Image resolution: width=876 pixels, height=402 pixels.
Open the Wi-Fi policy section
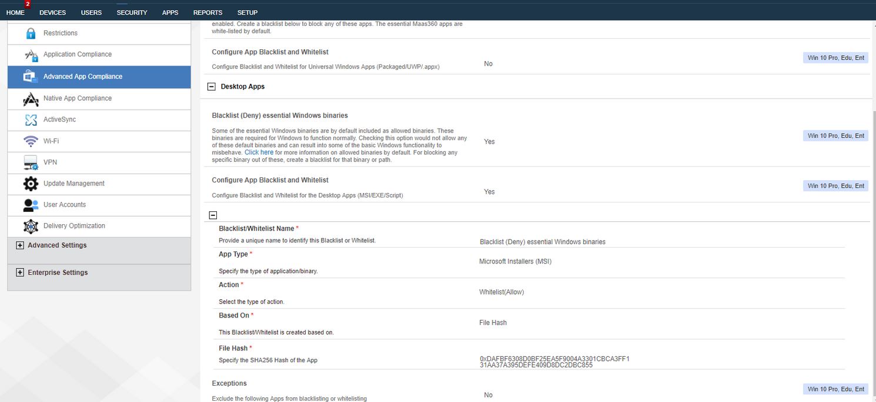pyautogui.click(x=99, y=141)
